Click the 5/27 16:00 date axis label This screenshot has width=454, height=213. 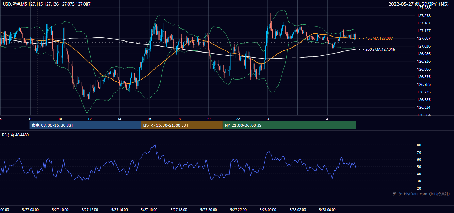tap(149, 209)
